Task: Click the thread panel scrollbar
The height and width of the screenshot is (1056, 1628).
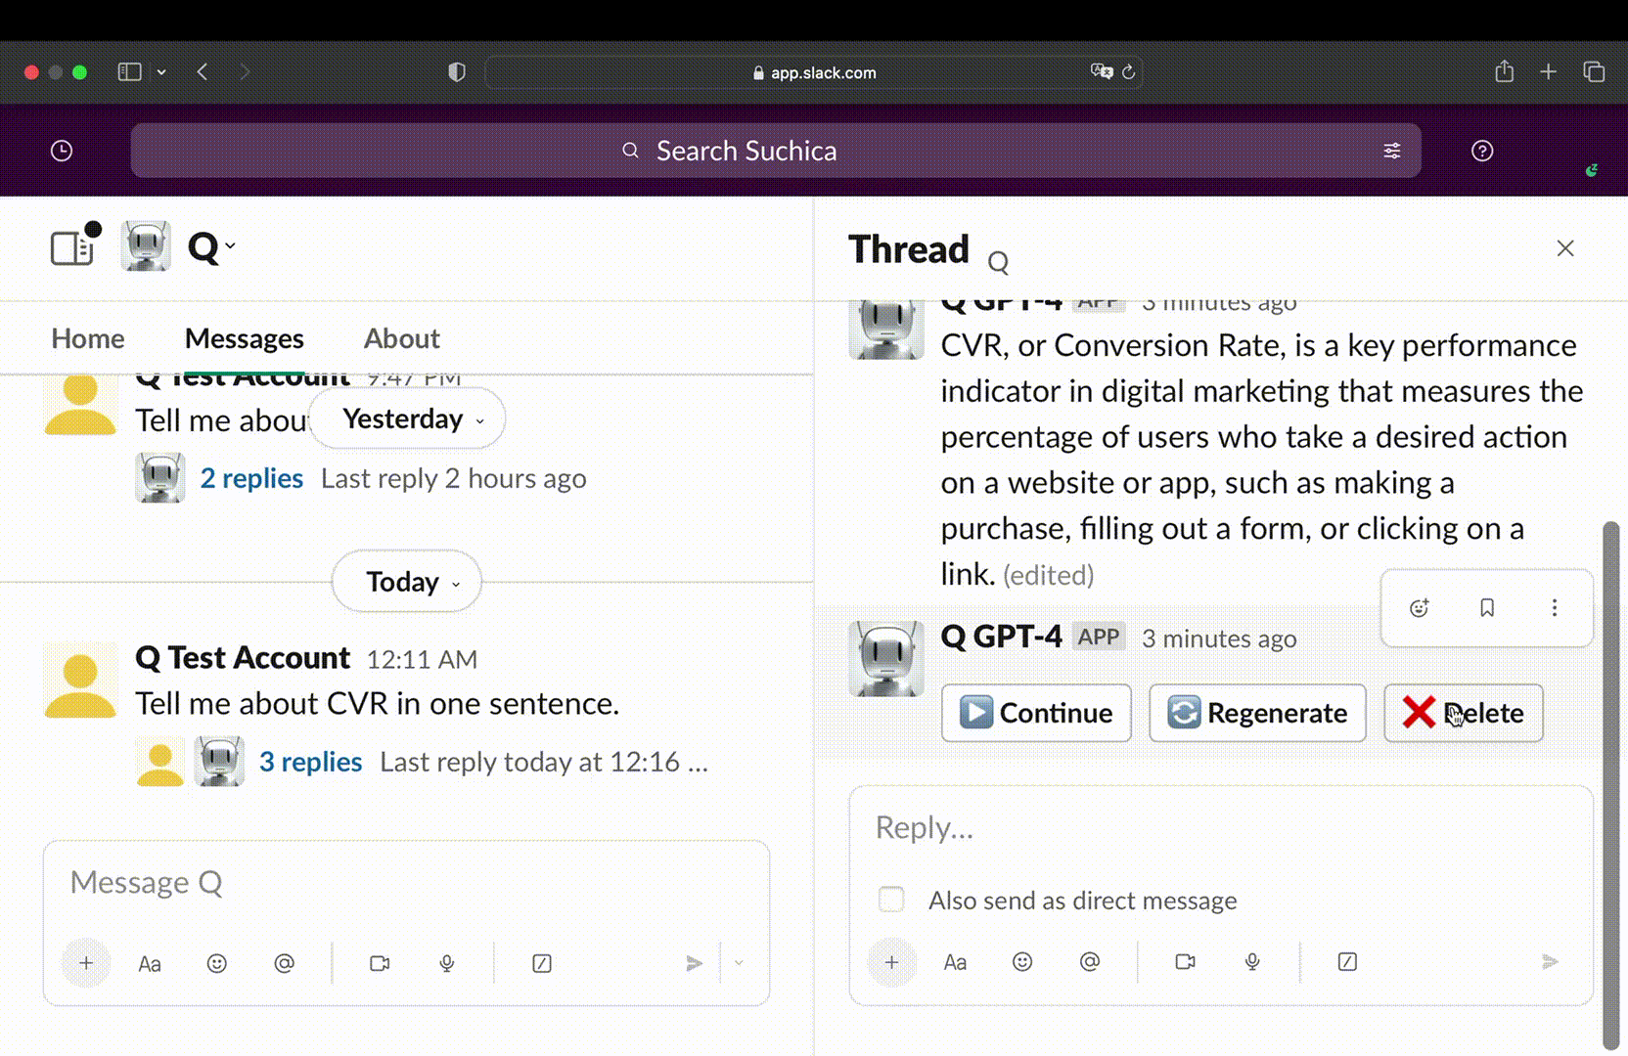Action: 1609,782
